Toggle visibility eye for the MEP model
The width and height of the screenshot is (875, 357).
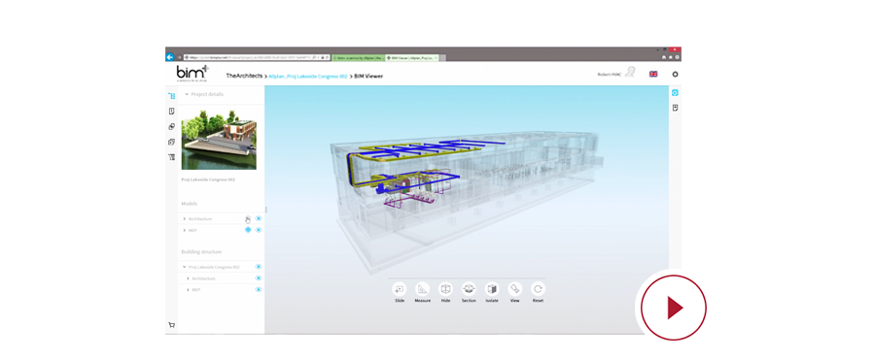point(259,230)
